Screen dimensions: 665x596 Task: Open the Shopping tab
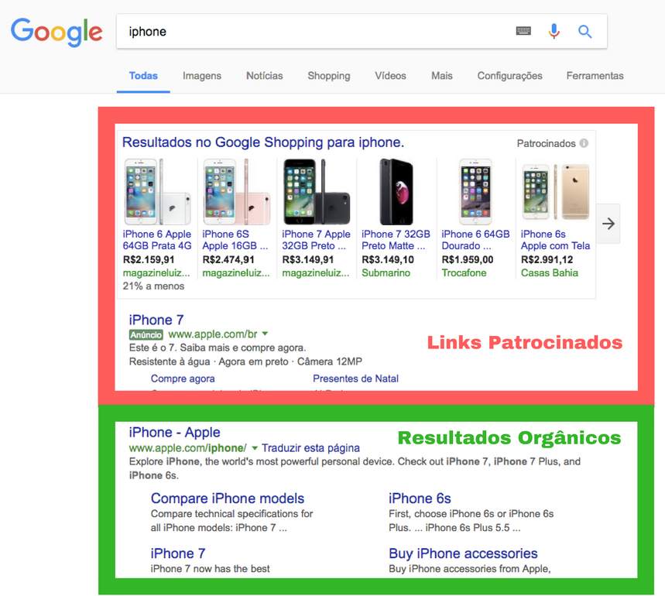point(329,76)
